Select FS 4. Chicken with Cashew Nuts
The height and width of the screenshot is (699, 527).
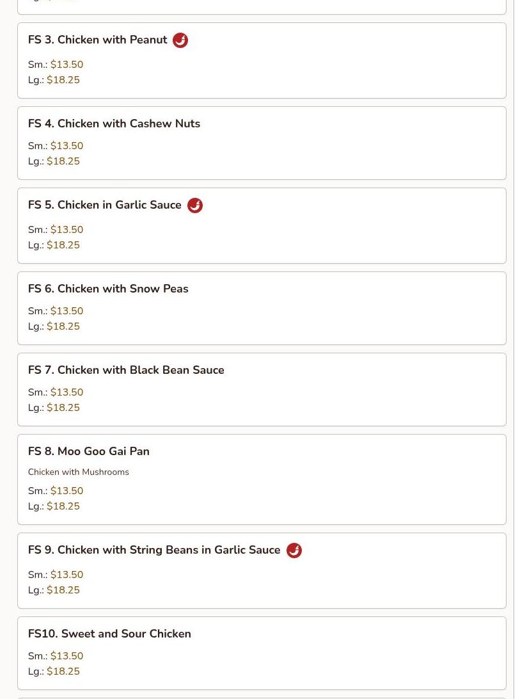pos(114,124)
